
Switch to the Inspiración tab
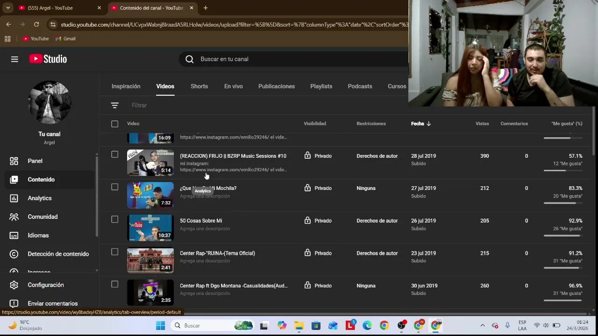[126, 86]
